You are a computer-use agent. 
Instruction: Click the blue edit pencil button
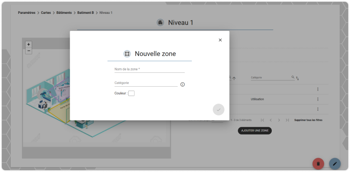[x=335, y=164]
